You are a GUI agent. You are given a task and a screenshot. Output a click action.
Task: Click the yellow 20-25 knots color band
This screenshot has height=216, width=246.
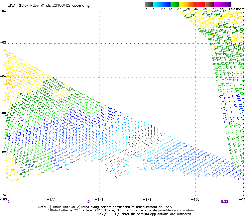coord(184,4)
